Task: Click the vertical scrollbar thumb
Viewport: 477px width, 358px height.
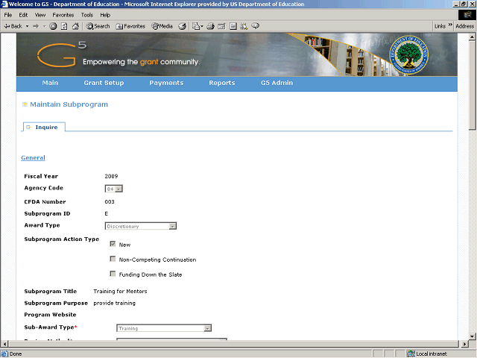Action: (x=472, y=86)
